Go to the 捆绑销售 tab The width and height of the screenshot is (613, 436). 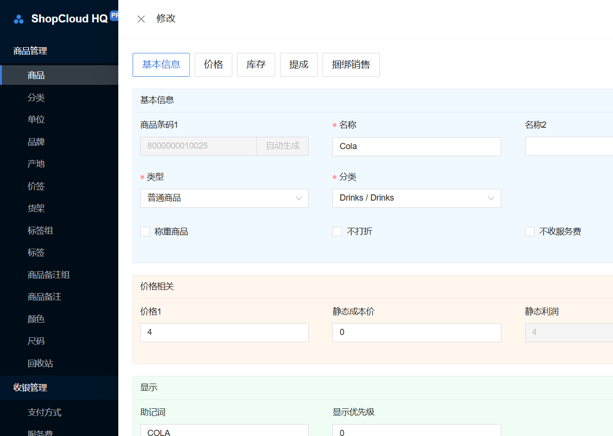351,65
